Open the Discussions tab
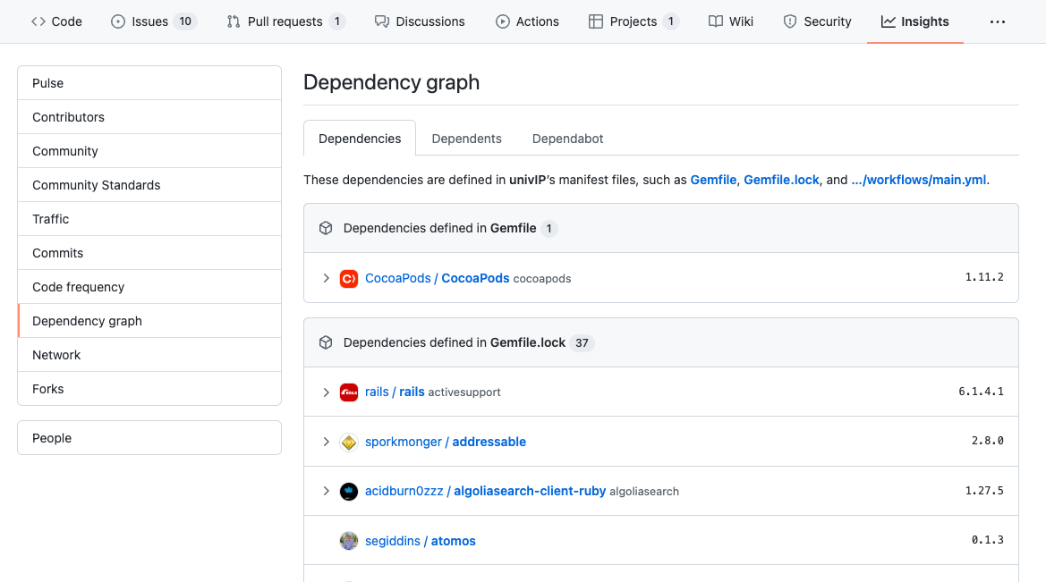 pyautogui.click(x=420, y=21)
